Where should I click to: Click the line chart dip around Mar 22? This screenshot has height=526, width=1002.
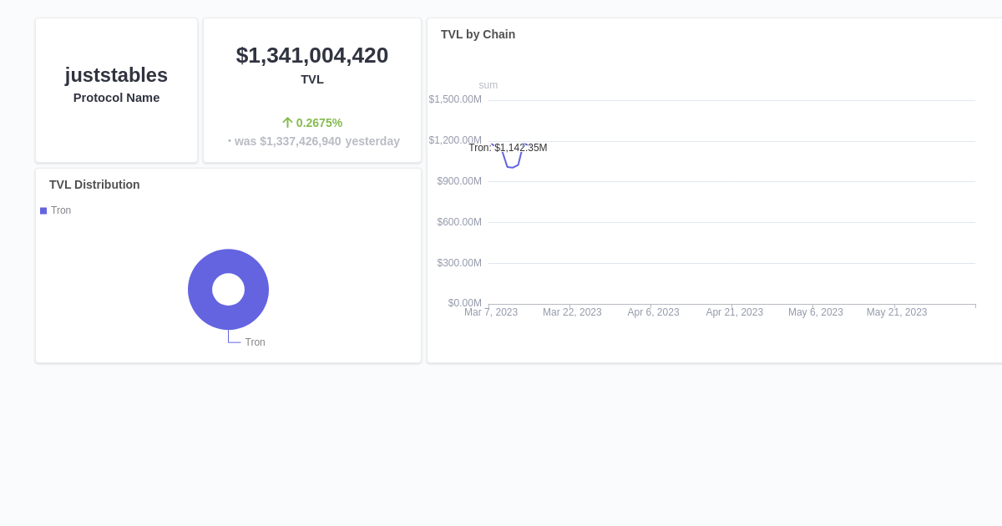point(512,164)
